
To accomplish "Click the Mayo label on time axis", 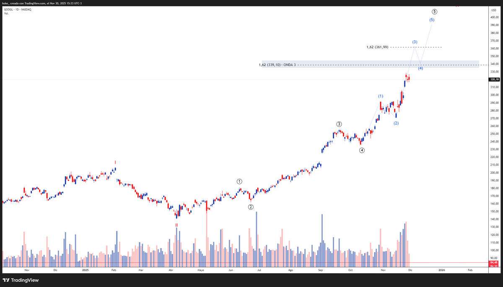I will (x=201, y=271).
